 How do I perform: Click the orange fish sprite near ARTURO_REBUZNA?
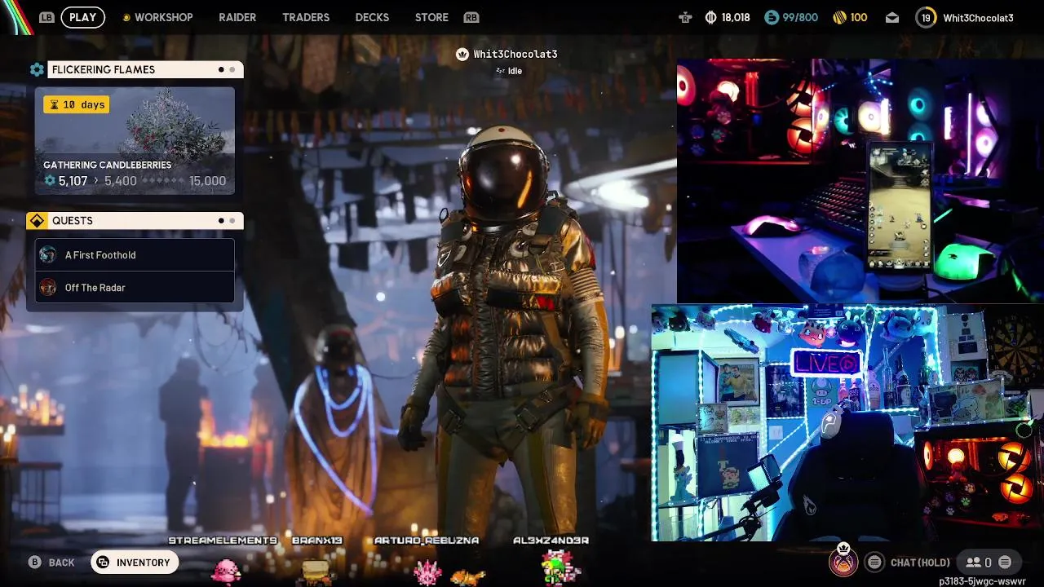click(467, 578)
